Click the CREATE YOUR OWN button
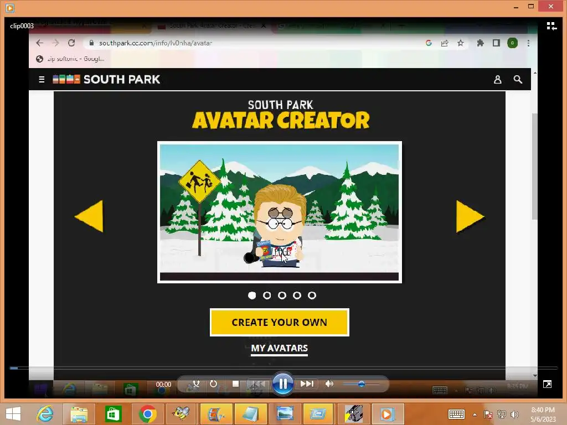Viewport: 567px width, 425px height. 280,322
